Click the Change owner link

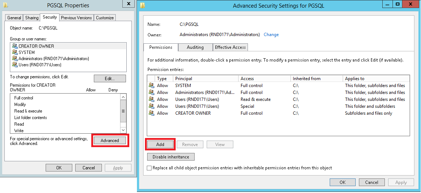(271, 35)
